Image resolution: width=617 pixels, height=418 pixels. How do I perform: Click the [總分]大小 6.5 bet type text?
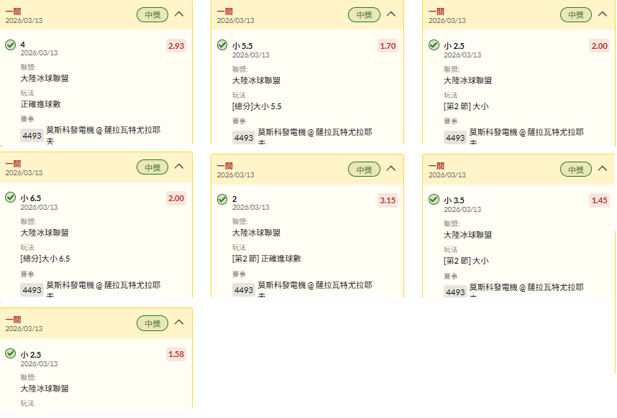pyautogui.click(x=45, y=259)
